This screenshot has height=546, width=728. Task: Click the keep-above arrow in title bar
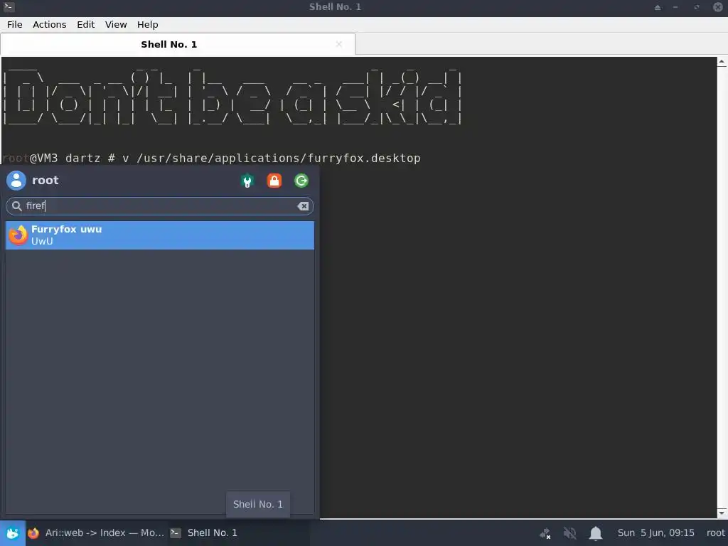658,7
